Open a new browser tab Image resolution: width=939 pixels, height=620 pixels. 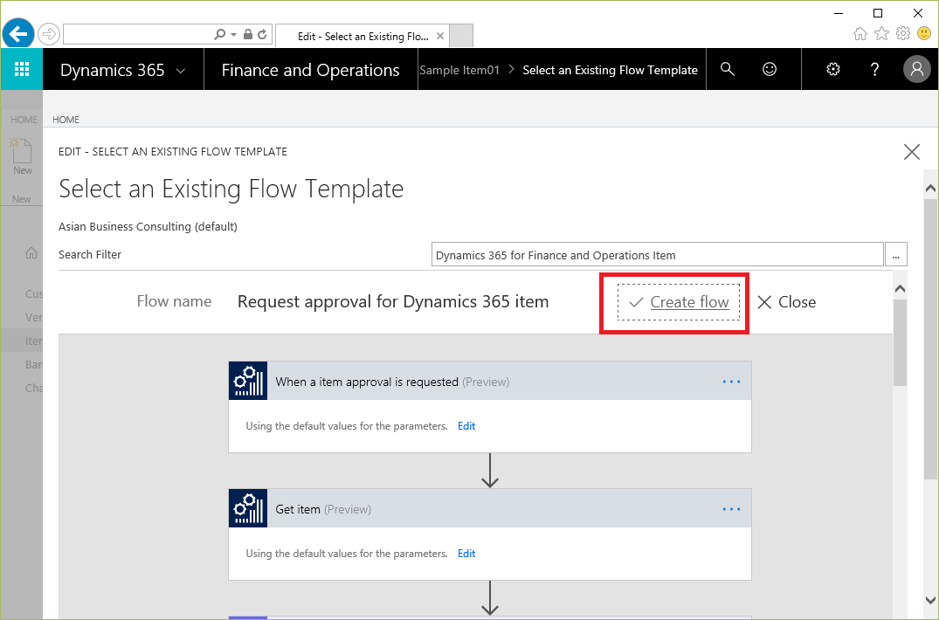click(461, 35)
